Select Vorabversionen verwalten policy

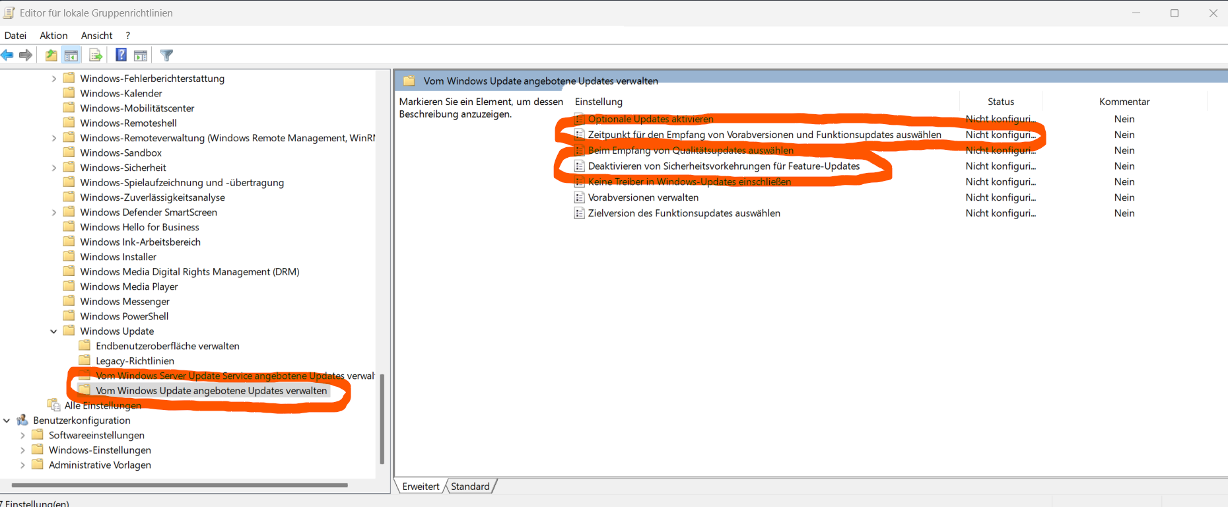tap(643, 197)
